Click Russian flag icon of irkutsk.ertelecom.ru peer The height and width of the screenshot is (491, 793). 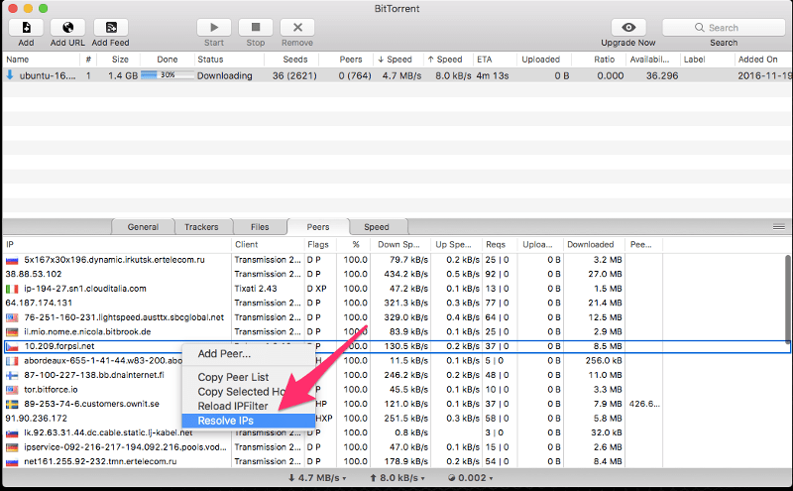pyautogui.click(x=12, y=260)
